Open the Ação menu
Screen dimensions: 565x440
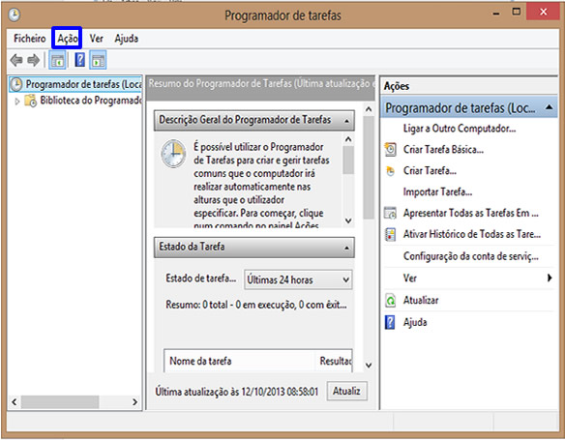click(68, 38)
